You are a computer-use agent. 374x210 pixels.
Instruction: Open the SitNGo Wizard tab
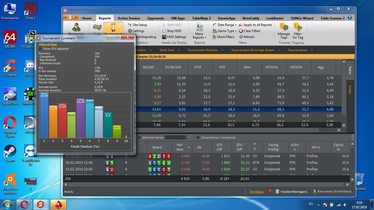click(x=302, y=18)
